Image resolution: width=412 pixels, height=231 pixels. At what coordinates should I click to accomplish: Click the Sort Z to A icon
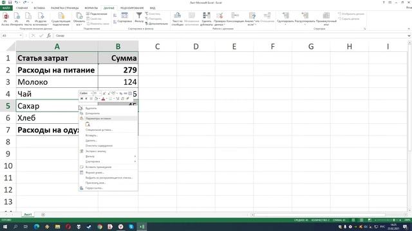pyautogui.click(x=115, y=22)
